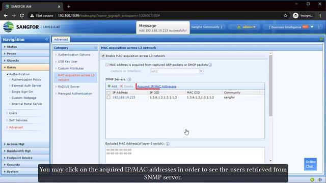326x183 pixels.
Task: Click the green status check icon at bottom
Action: click(312, 179)
